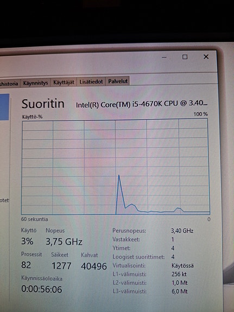Open the Palvelut tab
234x312 pixels.
tap(118, 81)
